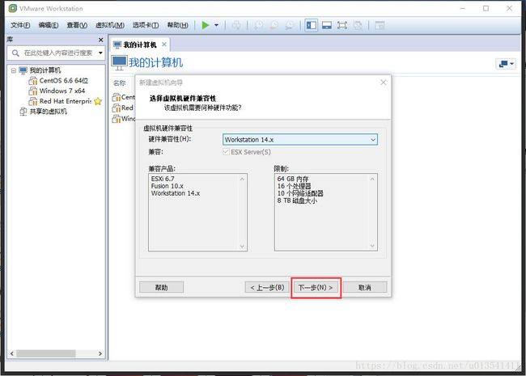Image resolution: width=526 pixels, height=376 pixels.
Task: Click the 下一步(N) next button
Action: click(316, 288)
